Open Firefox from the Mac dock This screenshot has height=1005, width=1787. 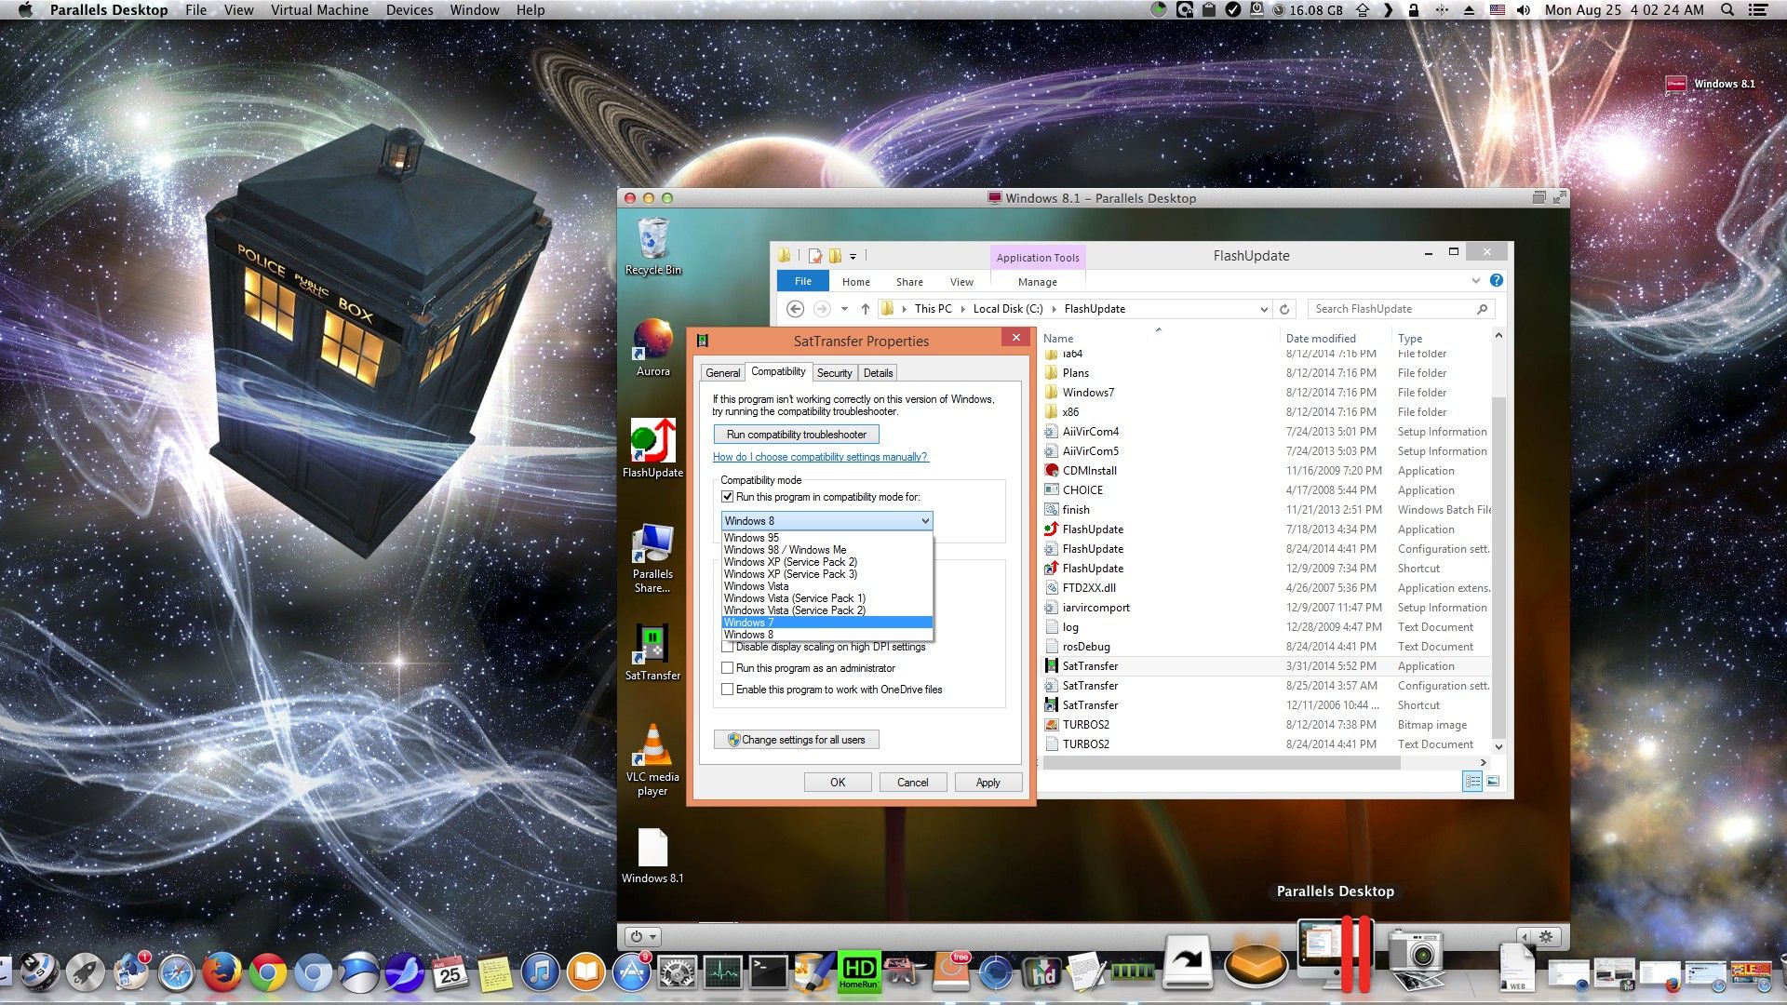222,973
